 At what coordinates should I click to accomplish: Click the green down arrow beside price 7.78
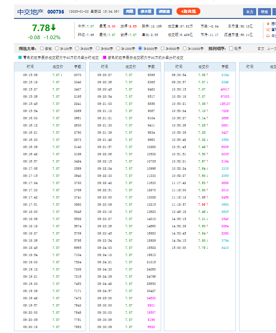pos(54,27)
